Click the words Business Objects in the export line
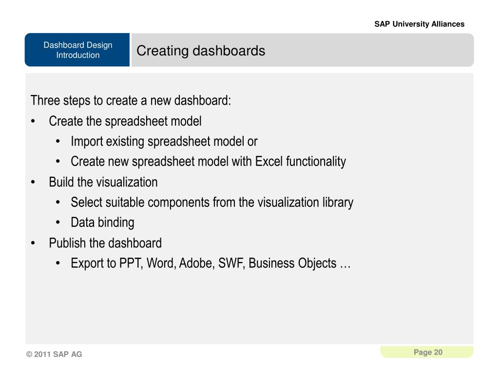This screenshot has height=374, width=499. [x=292, y=263]
